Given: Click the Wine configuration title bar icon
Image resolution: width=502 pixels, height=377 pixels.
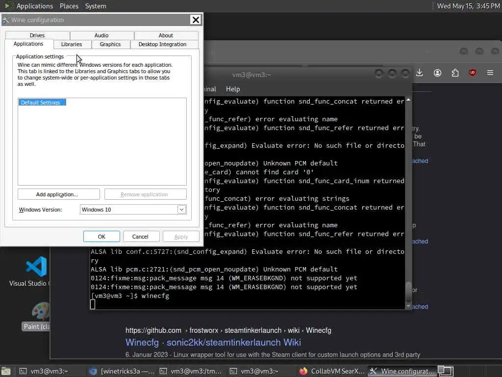Looking at the screenshot, I should (x=6, y=20).
